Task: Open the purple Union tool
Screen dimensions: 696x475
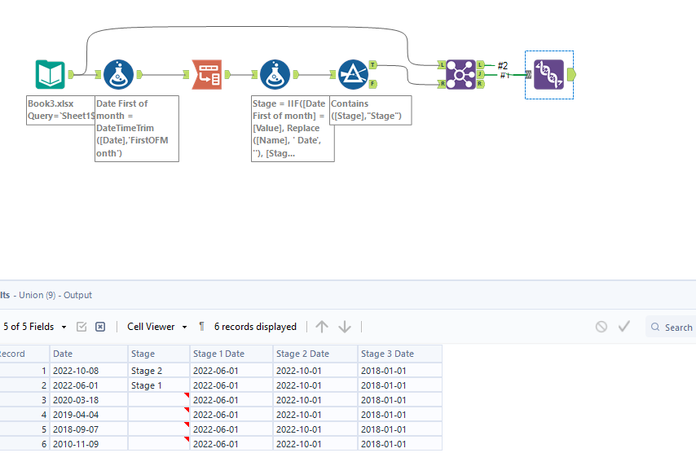Action: [x=460, y=73]
